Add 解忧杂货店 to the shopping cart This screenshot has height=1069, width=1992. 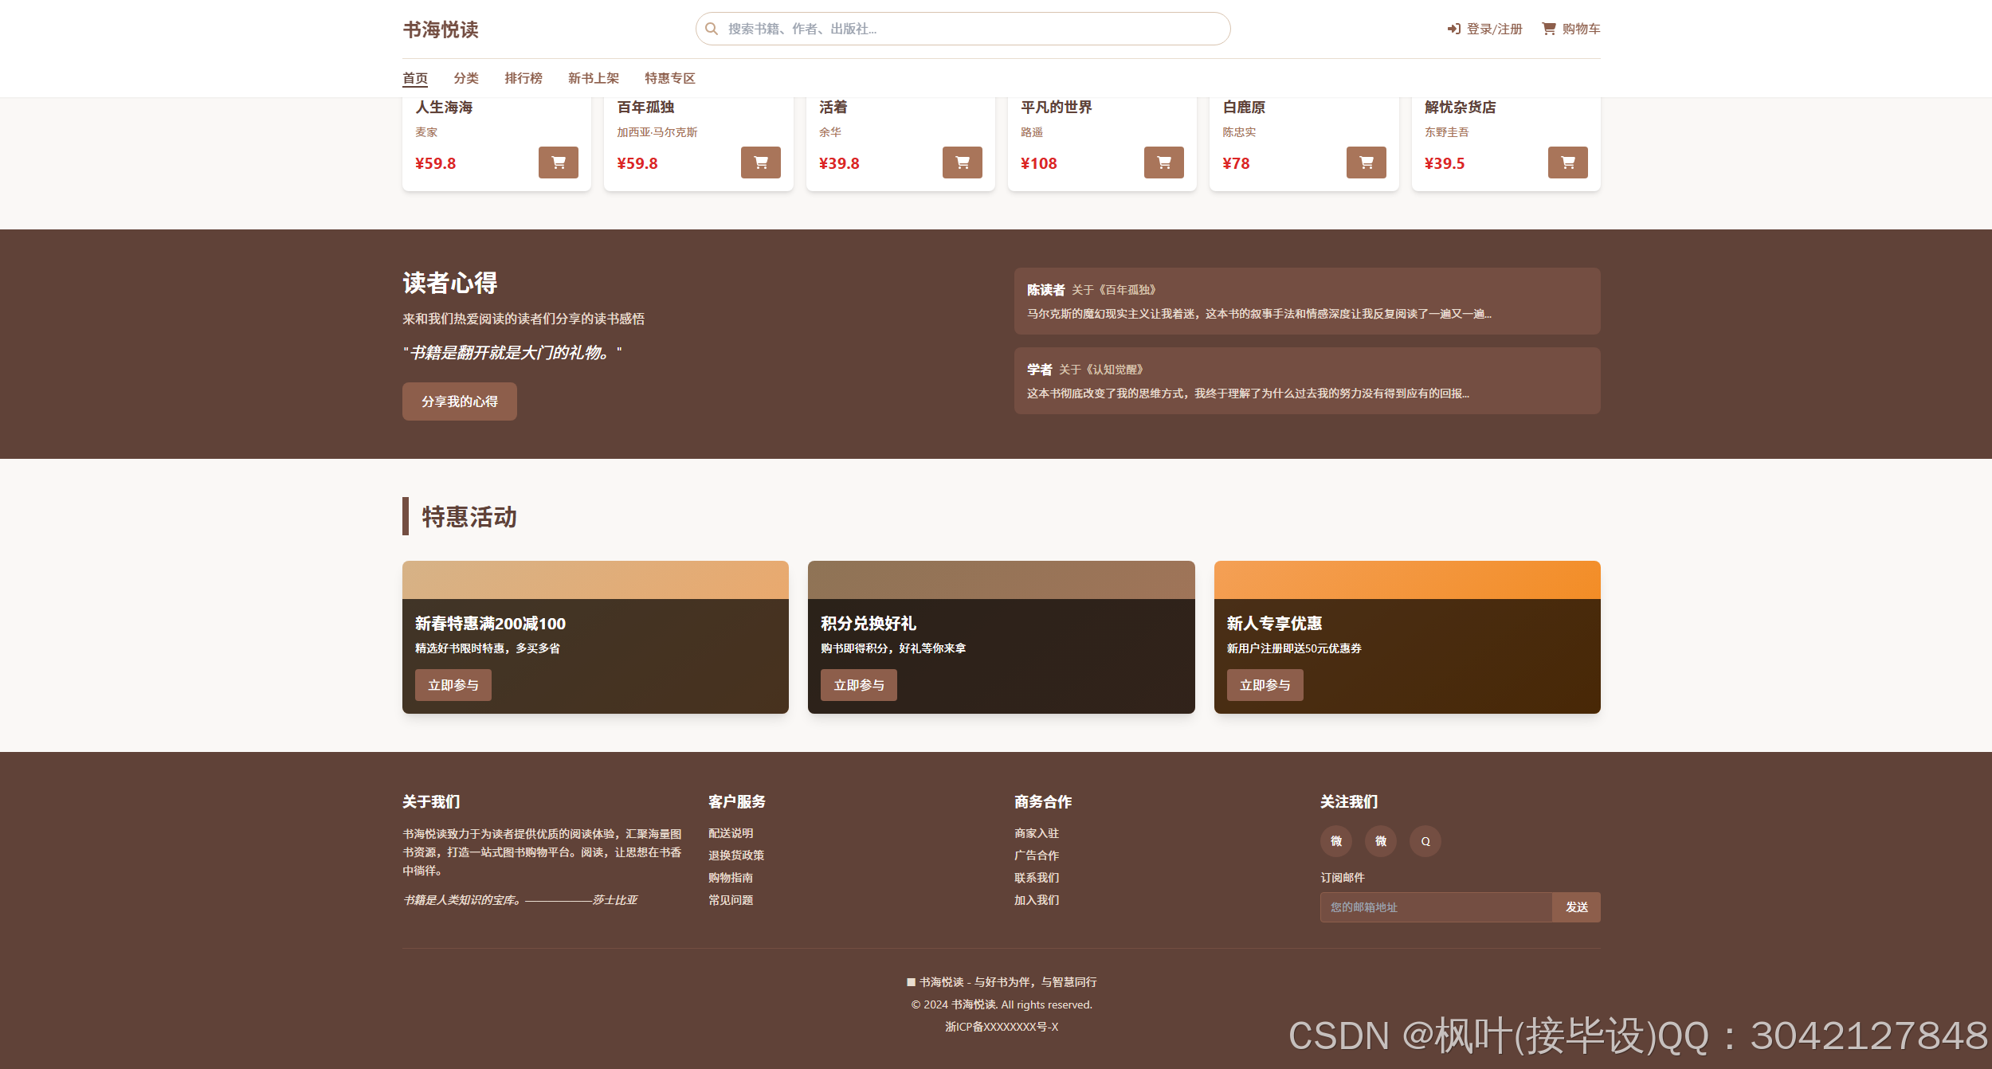1567,163
